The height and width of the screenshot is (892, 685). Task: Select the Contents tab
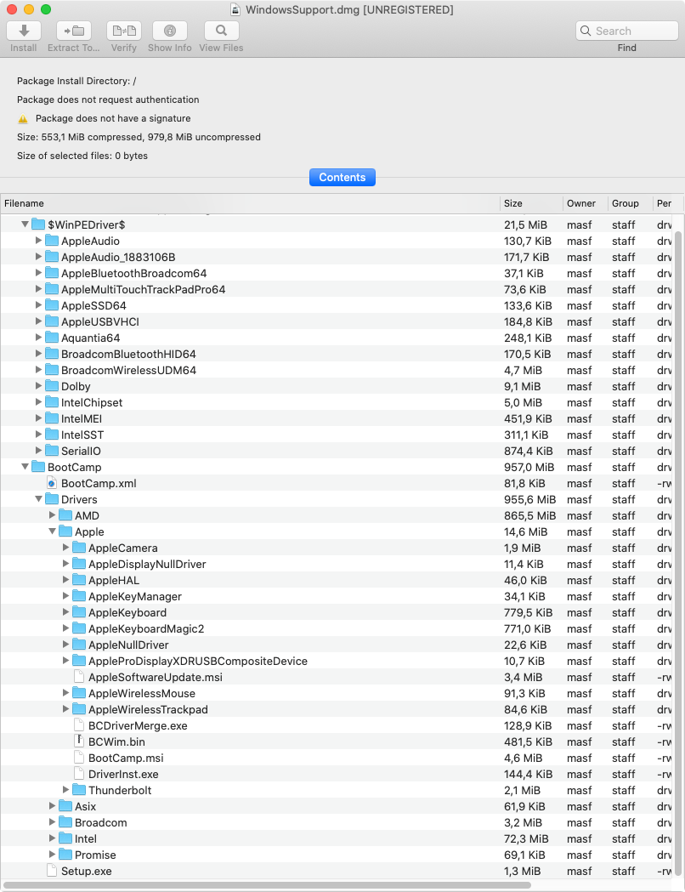pos(342,178)
